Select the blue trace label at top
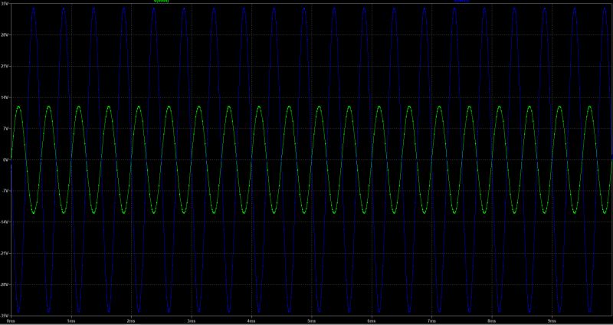613x325 pixels. [x=462, y=2]
